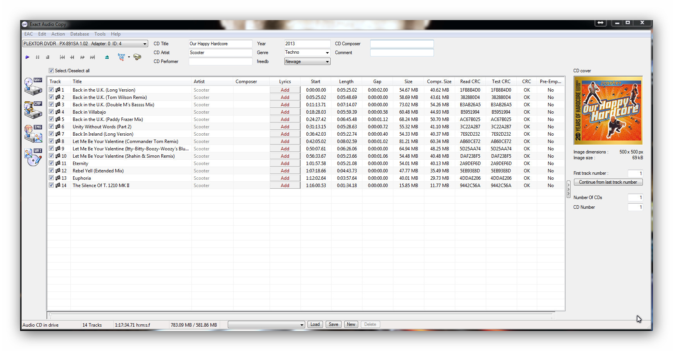
Task: Click the IMG copy image icon
Action: (33, 134)
